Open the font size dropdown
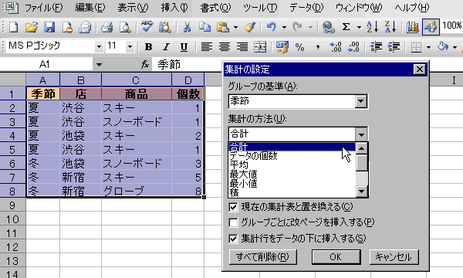 130,46
